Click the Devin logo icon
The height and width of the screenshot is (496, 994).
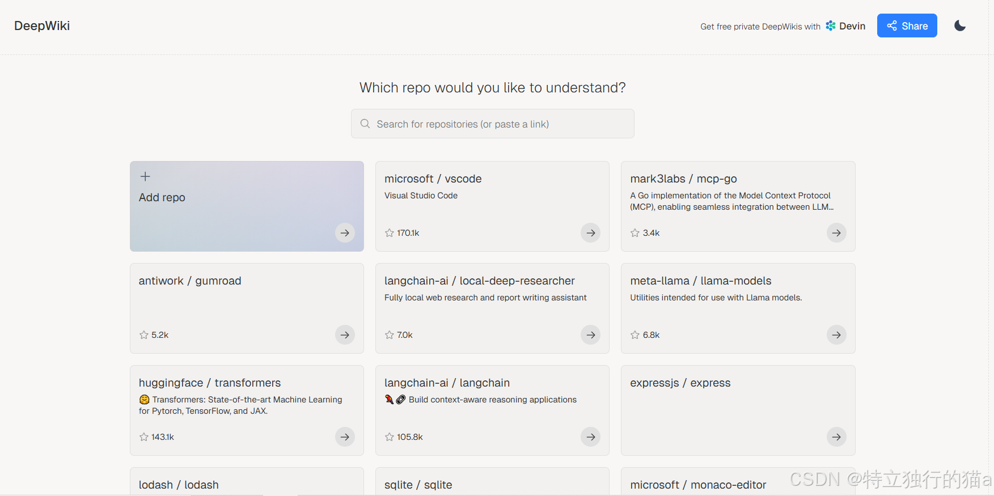tap(831, 26)
